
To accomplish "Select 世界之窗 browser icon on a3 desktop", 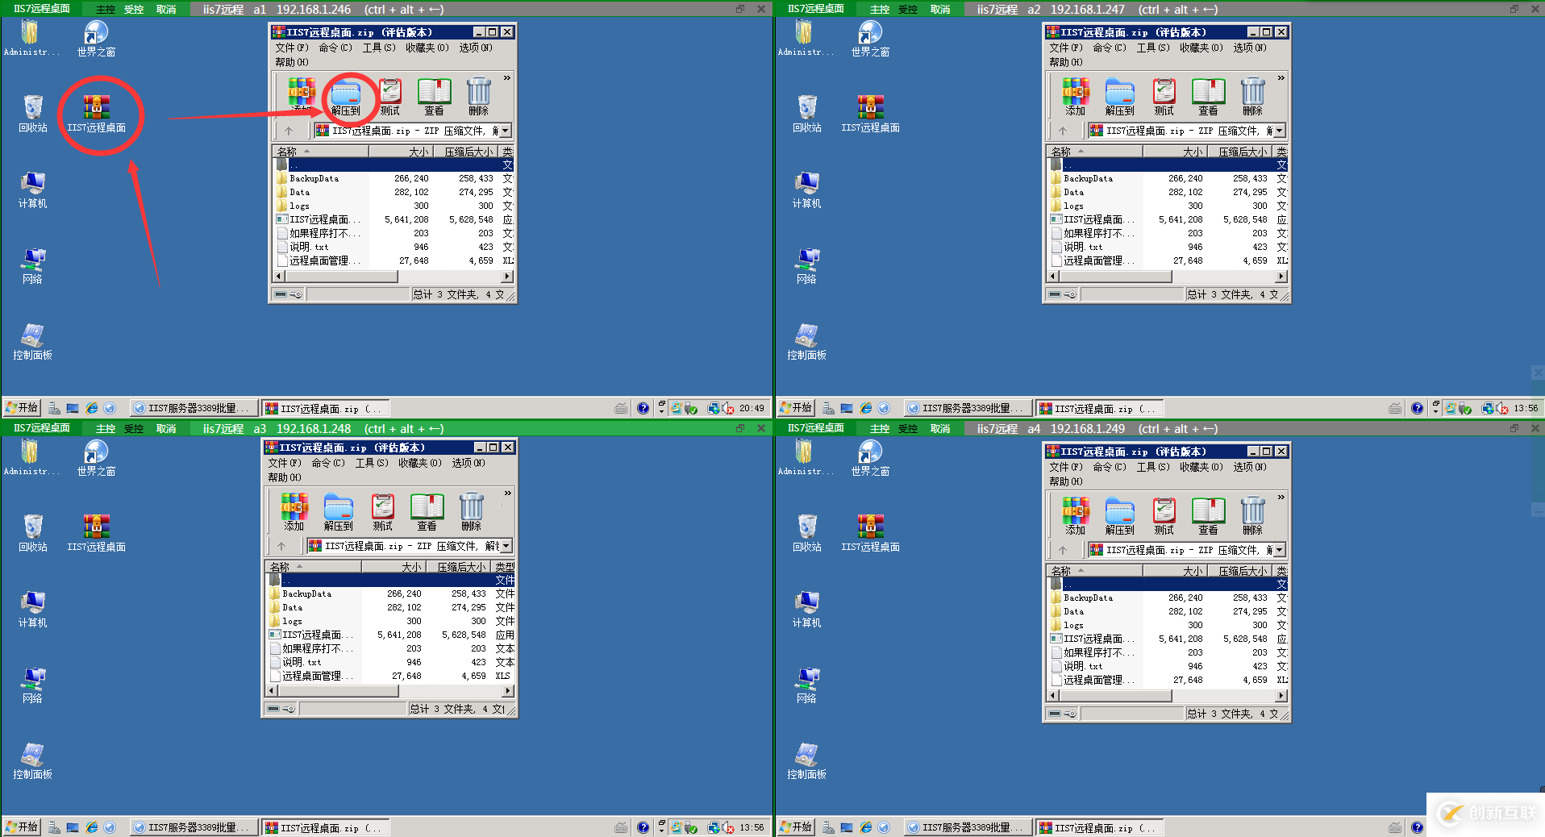I will click(x=97, y=457).
